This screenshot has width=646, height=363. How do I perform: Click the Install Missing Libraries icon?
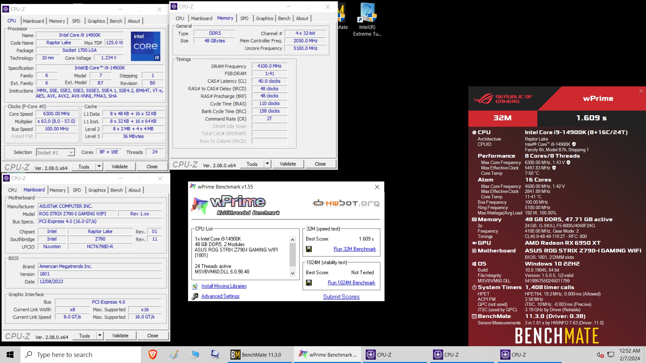pyautogui.click(x=195, y=286)
